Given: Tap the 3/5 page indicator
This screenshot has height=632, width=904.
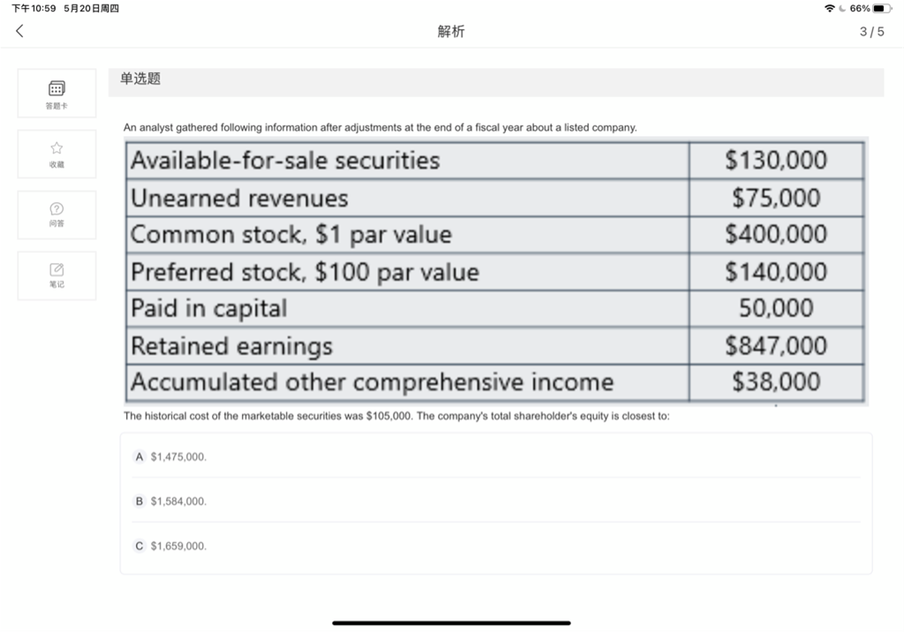Looking at the screenshot, I should pos(870,32).
